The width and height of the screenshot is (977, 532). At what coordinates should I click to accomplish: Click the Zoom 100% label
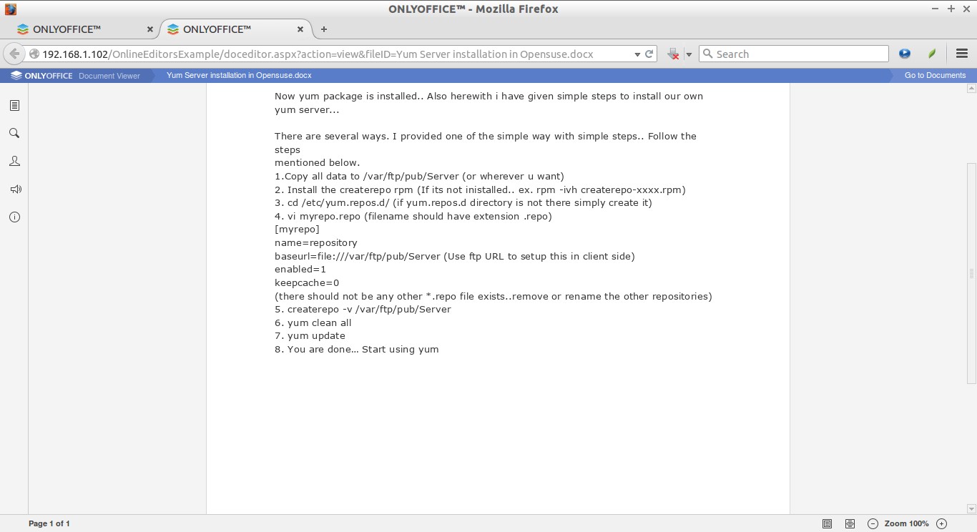pyautogui.click(x=906, y=523)
